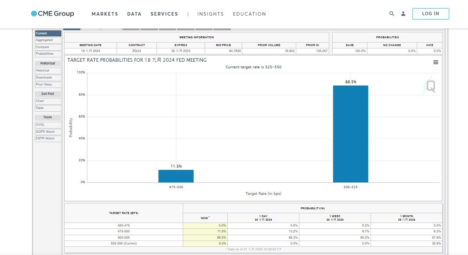
Task: Open the Dot Plot Chart
Action: click(48, 101)
